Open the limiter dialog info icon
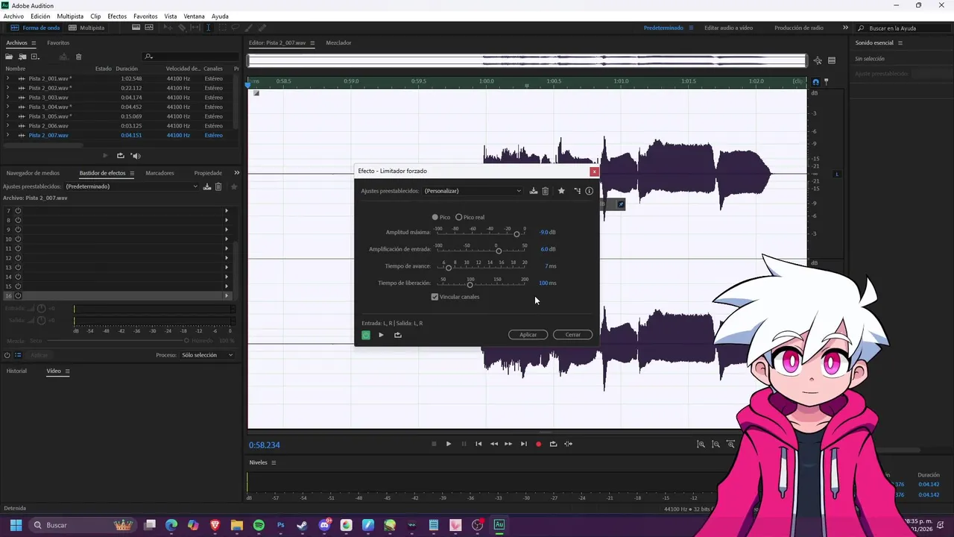Image resolution: width=954 pixels, height=537 pixels. [x=589, y=191]
